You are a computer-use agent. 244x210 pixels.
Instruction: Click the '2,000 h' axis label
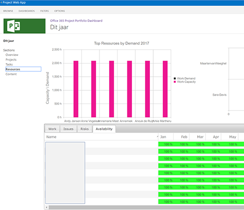(x=57, y=63)
